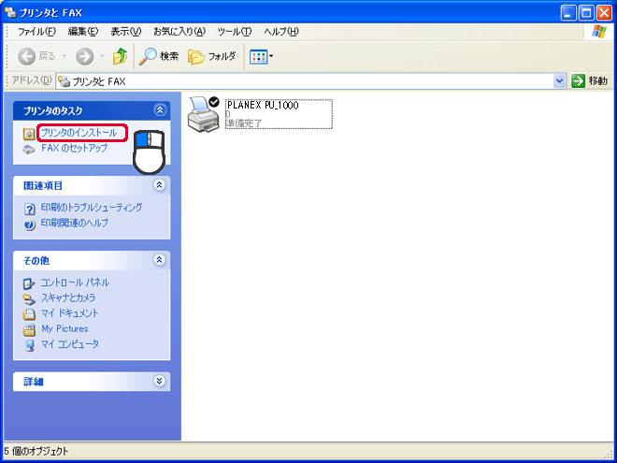Click プリンタのインストール link
The width and height of the screenshot is (617, 463).
tap(79, 133)
